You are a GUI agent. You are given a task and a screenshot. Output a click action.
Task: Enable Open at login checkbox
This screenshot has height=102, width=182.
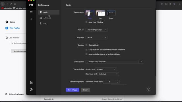(86, 45)
